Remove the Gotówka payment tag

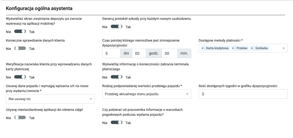click(x=252, y=48)
